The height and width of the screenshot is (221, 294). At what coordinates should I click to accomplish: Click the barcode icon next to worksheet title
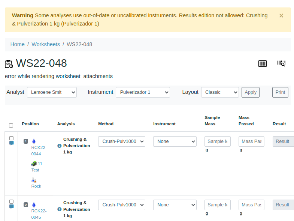pos(263,63)
